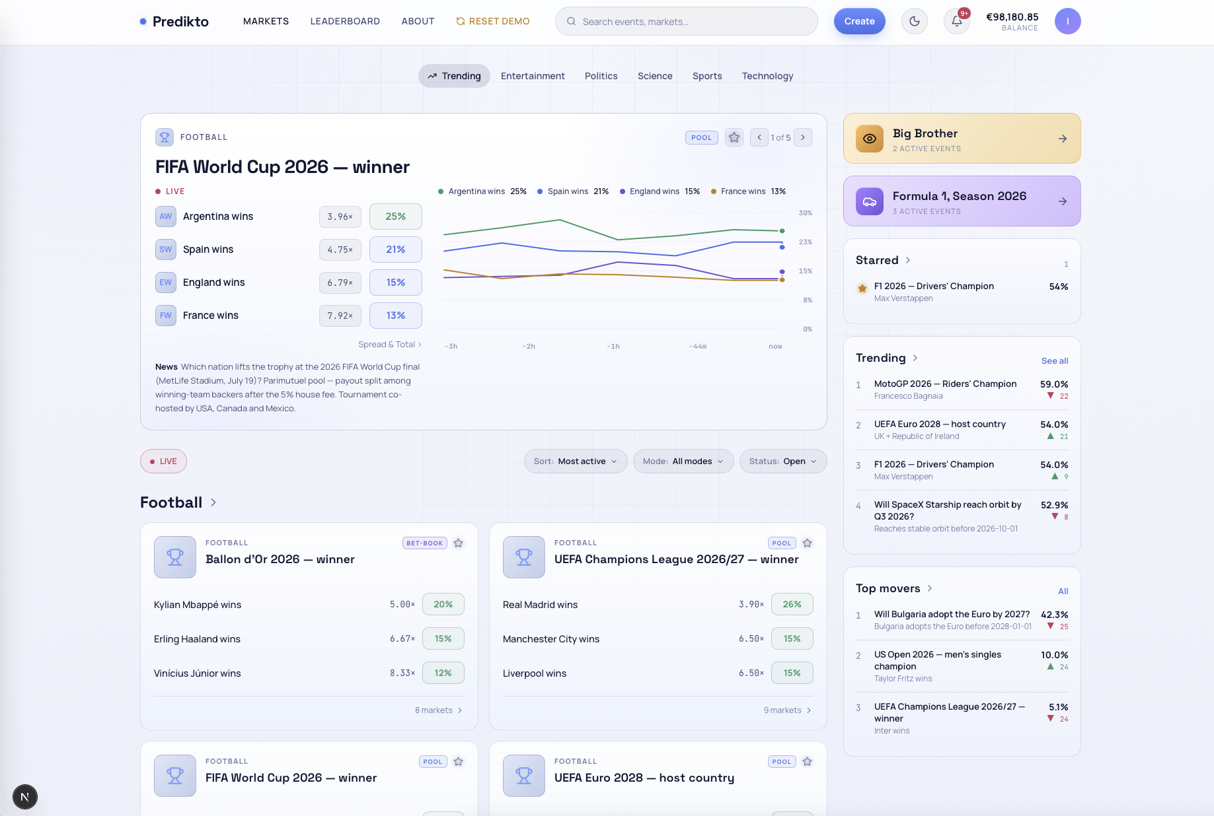Viewport: 1214px width, 816px height.
Task: Open the Status Open dropdown
Action: (x=783, y=461)
